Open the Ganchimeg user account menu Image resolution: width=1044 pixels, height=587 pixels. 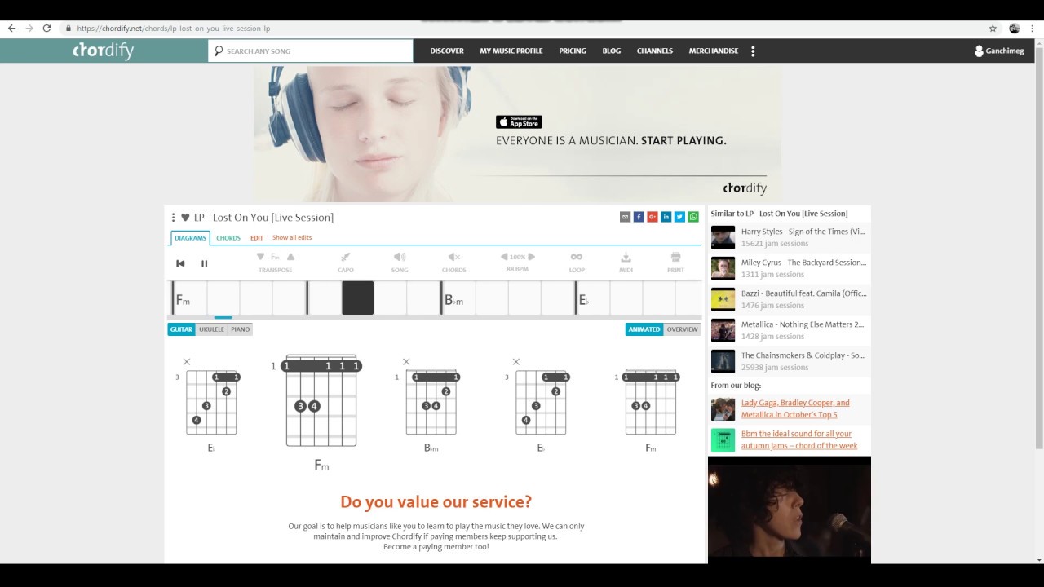tap(999, 51)
